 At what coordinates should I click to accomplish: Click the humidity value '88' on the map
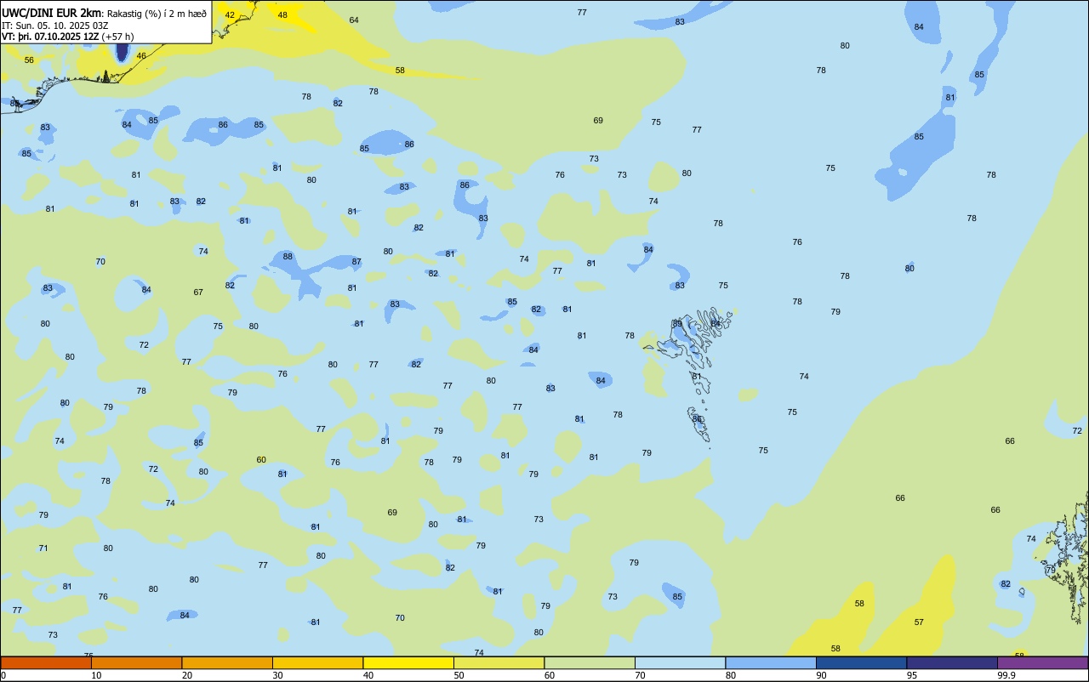(x=288, y=257)
